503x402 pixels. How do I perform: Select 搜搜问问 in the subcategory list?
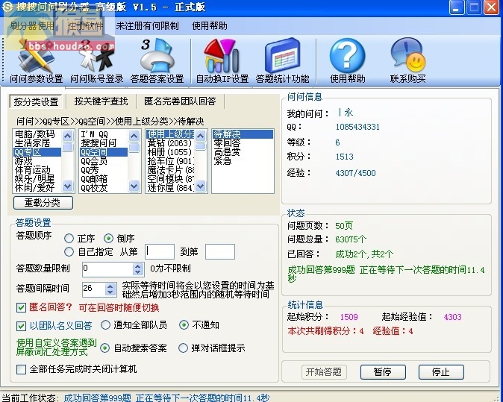[x=104, y=143]
